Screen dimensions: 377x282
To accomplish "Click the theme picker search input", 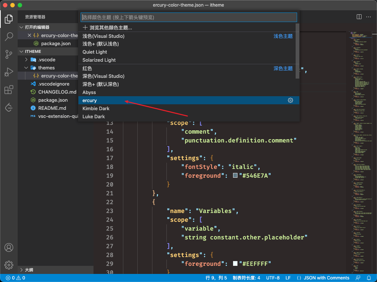I will 189,17.
